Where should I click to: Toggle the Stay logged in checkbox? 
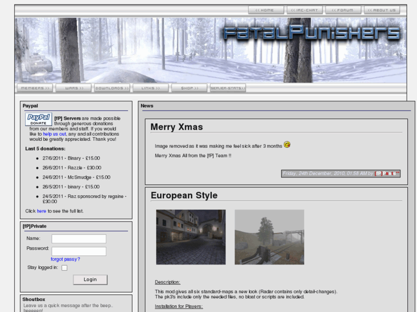(64, 268)
